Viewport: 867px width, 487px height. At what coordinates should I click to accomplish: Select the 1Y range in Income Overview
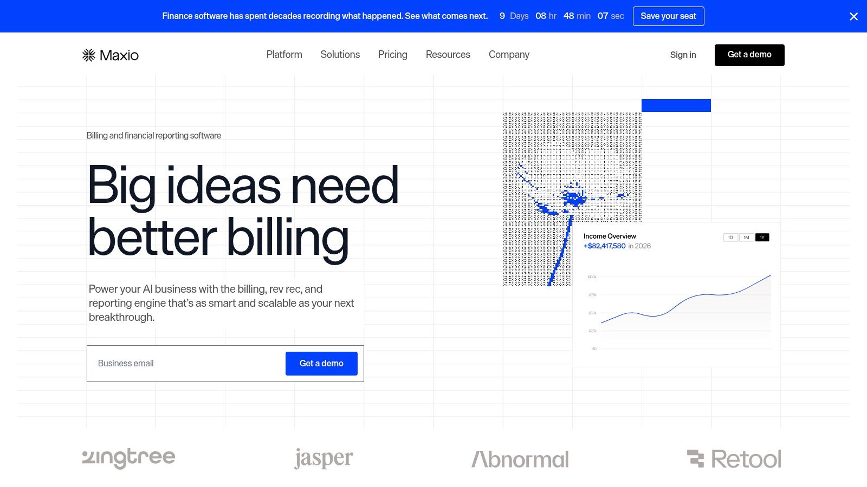click(x=762, y=238)
